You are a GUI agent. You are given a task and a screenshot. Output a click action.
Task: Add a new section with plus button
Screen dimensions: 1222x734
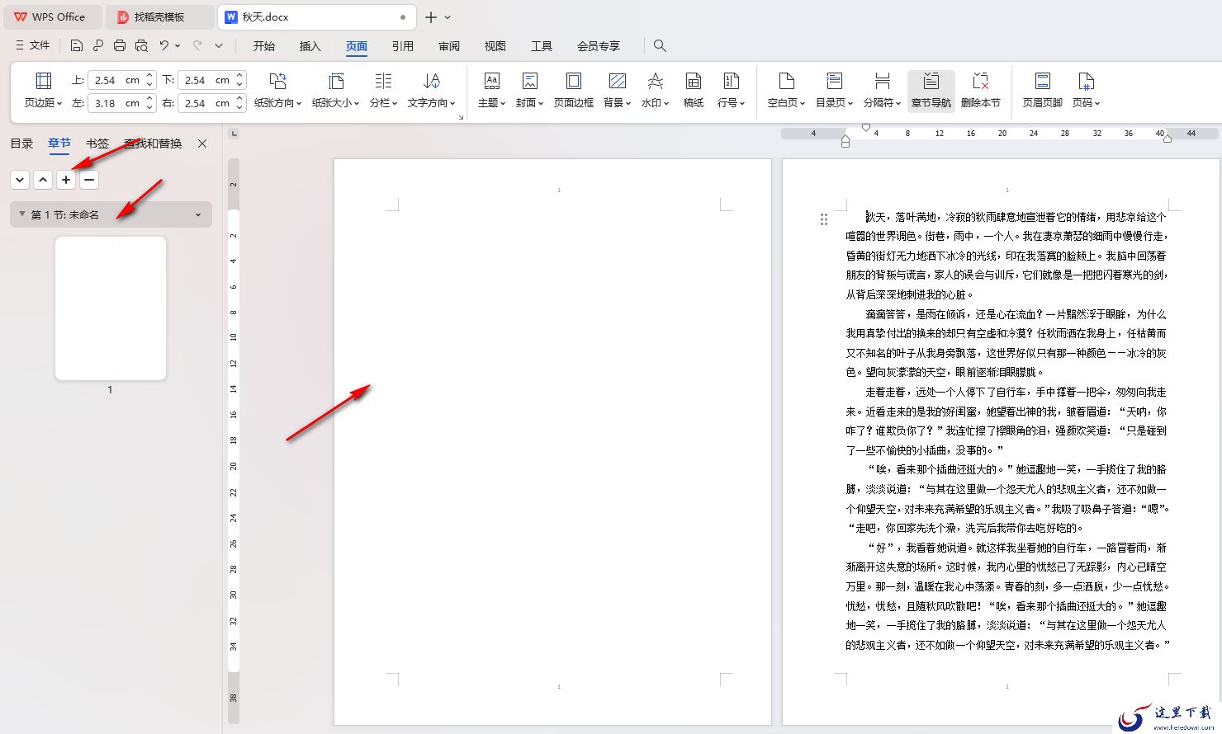pyautogui.click(x=66, y=179)
